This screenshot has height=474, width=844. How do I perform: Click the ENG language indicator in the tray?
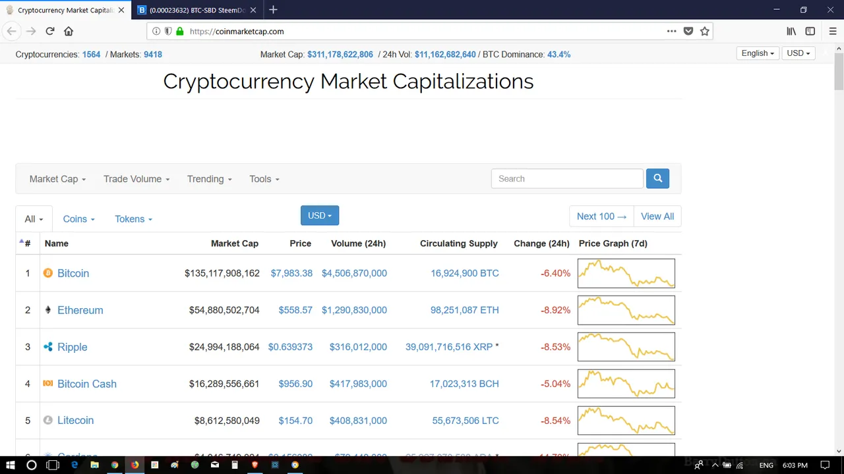(766, 465)
